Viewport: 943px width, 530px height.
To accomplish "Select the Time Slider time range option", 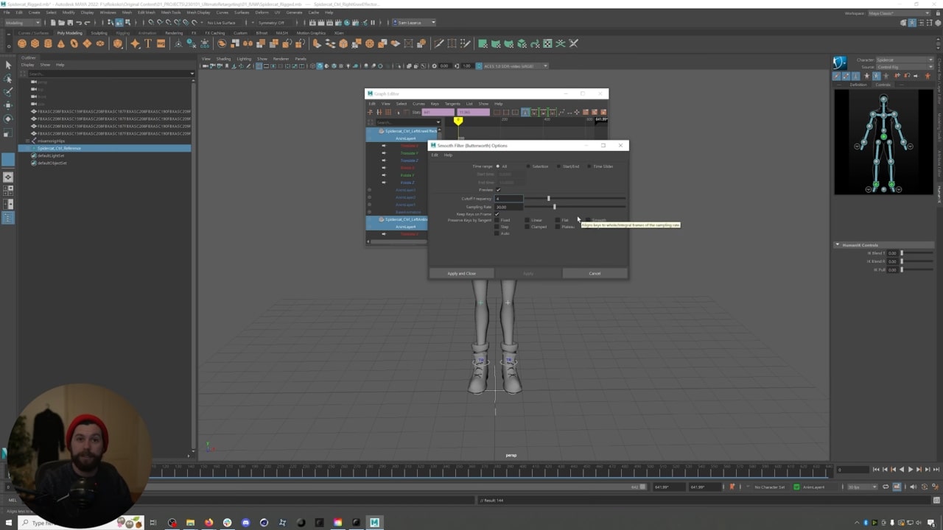I will pos(589,166).
